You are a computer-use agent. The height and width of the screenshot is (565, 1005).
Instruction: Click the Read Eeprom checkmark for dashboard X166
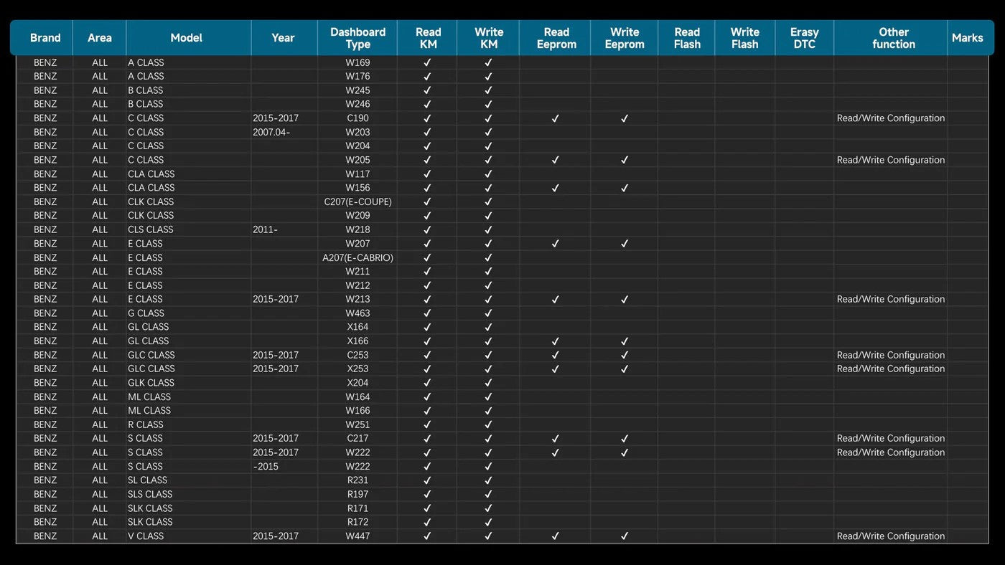(555, 341)
